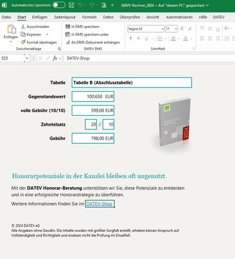Toggle italic formatting (K)

[139, 39]
